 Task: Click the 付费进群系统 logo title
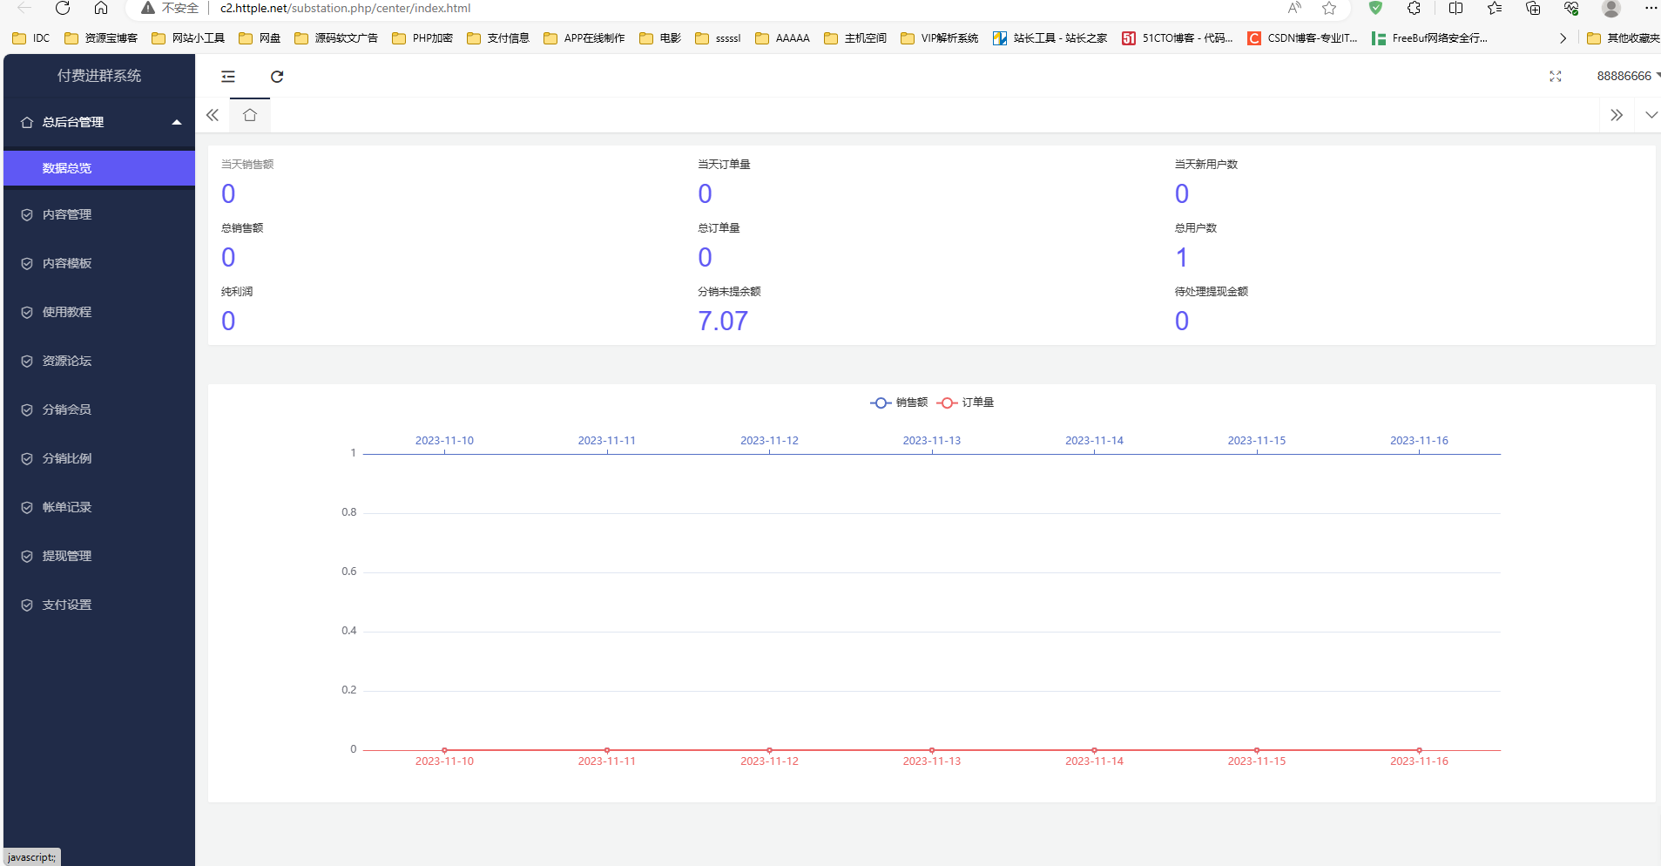pos(99,76)
